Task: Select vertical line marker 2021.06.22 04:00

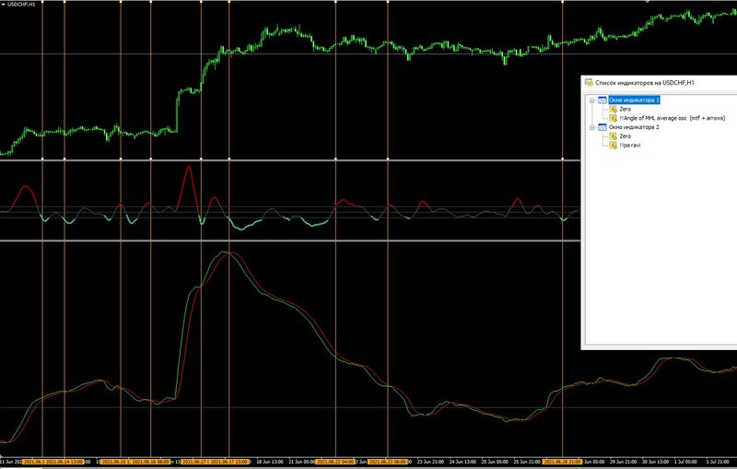Action: point(335,462)
